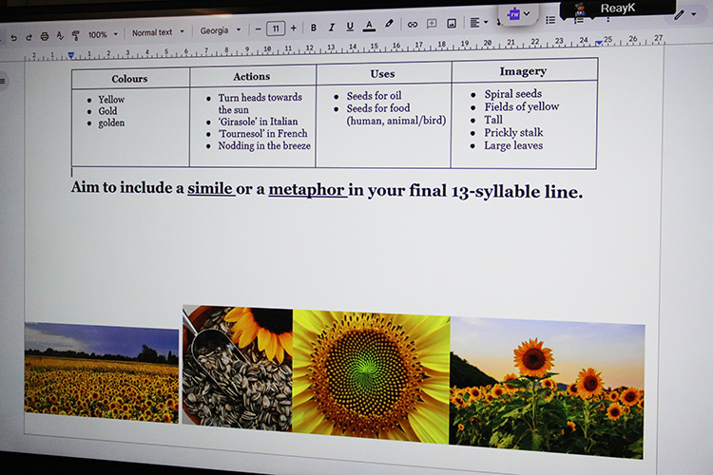The height and width of the screenshot is (475, 713).
Task: Open the text alignment dropdown
Action: pos(478,22)
